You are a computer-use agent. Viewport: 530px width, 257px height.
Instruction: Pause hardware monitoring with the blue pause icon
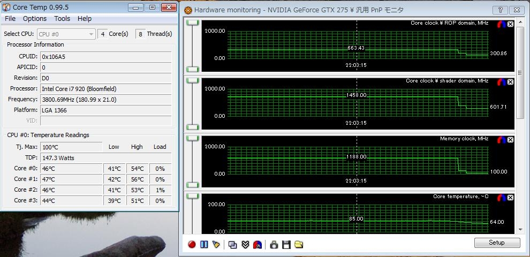(204, 244)
